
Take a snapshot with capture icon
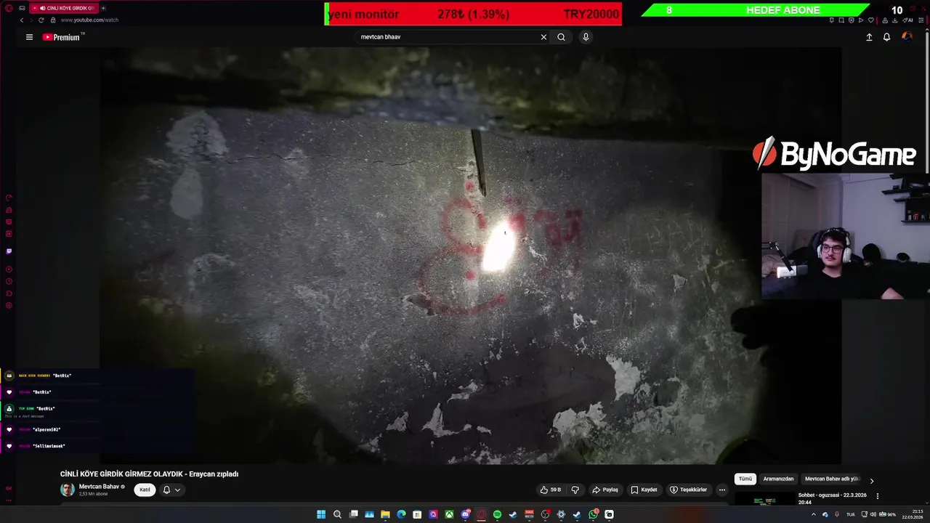point(841,20)
